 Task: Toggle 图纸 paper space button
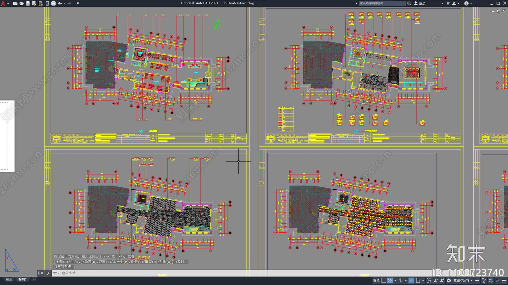click(x=376, y=281)
